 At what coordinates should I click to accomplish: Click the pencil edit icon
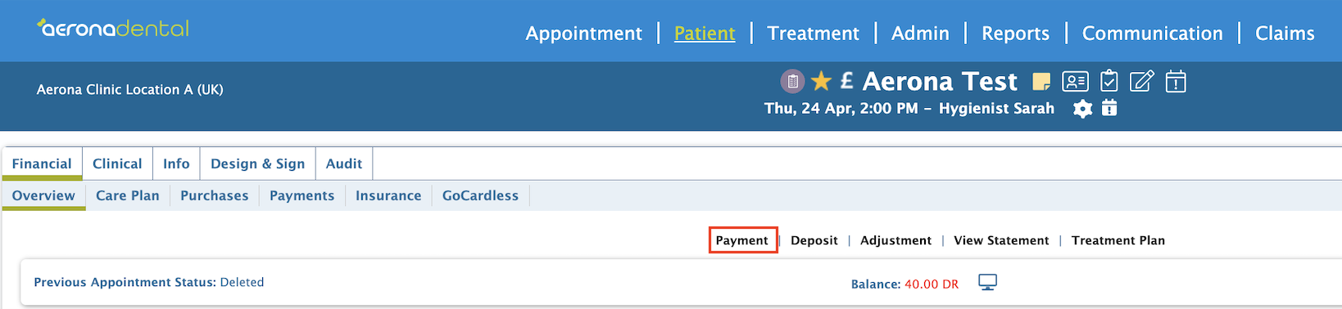pyautogui.click(x=1142, y=81)
